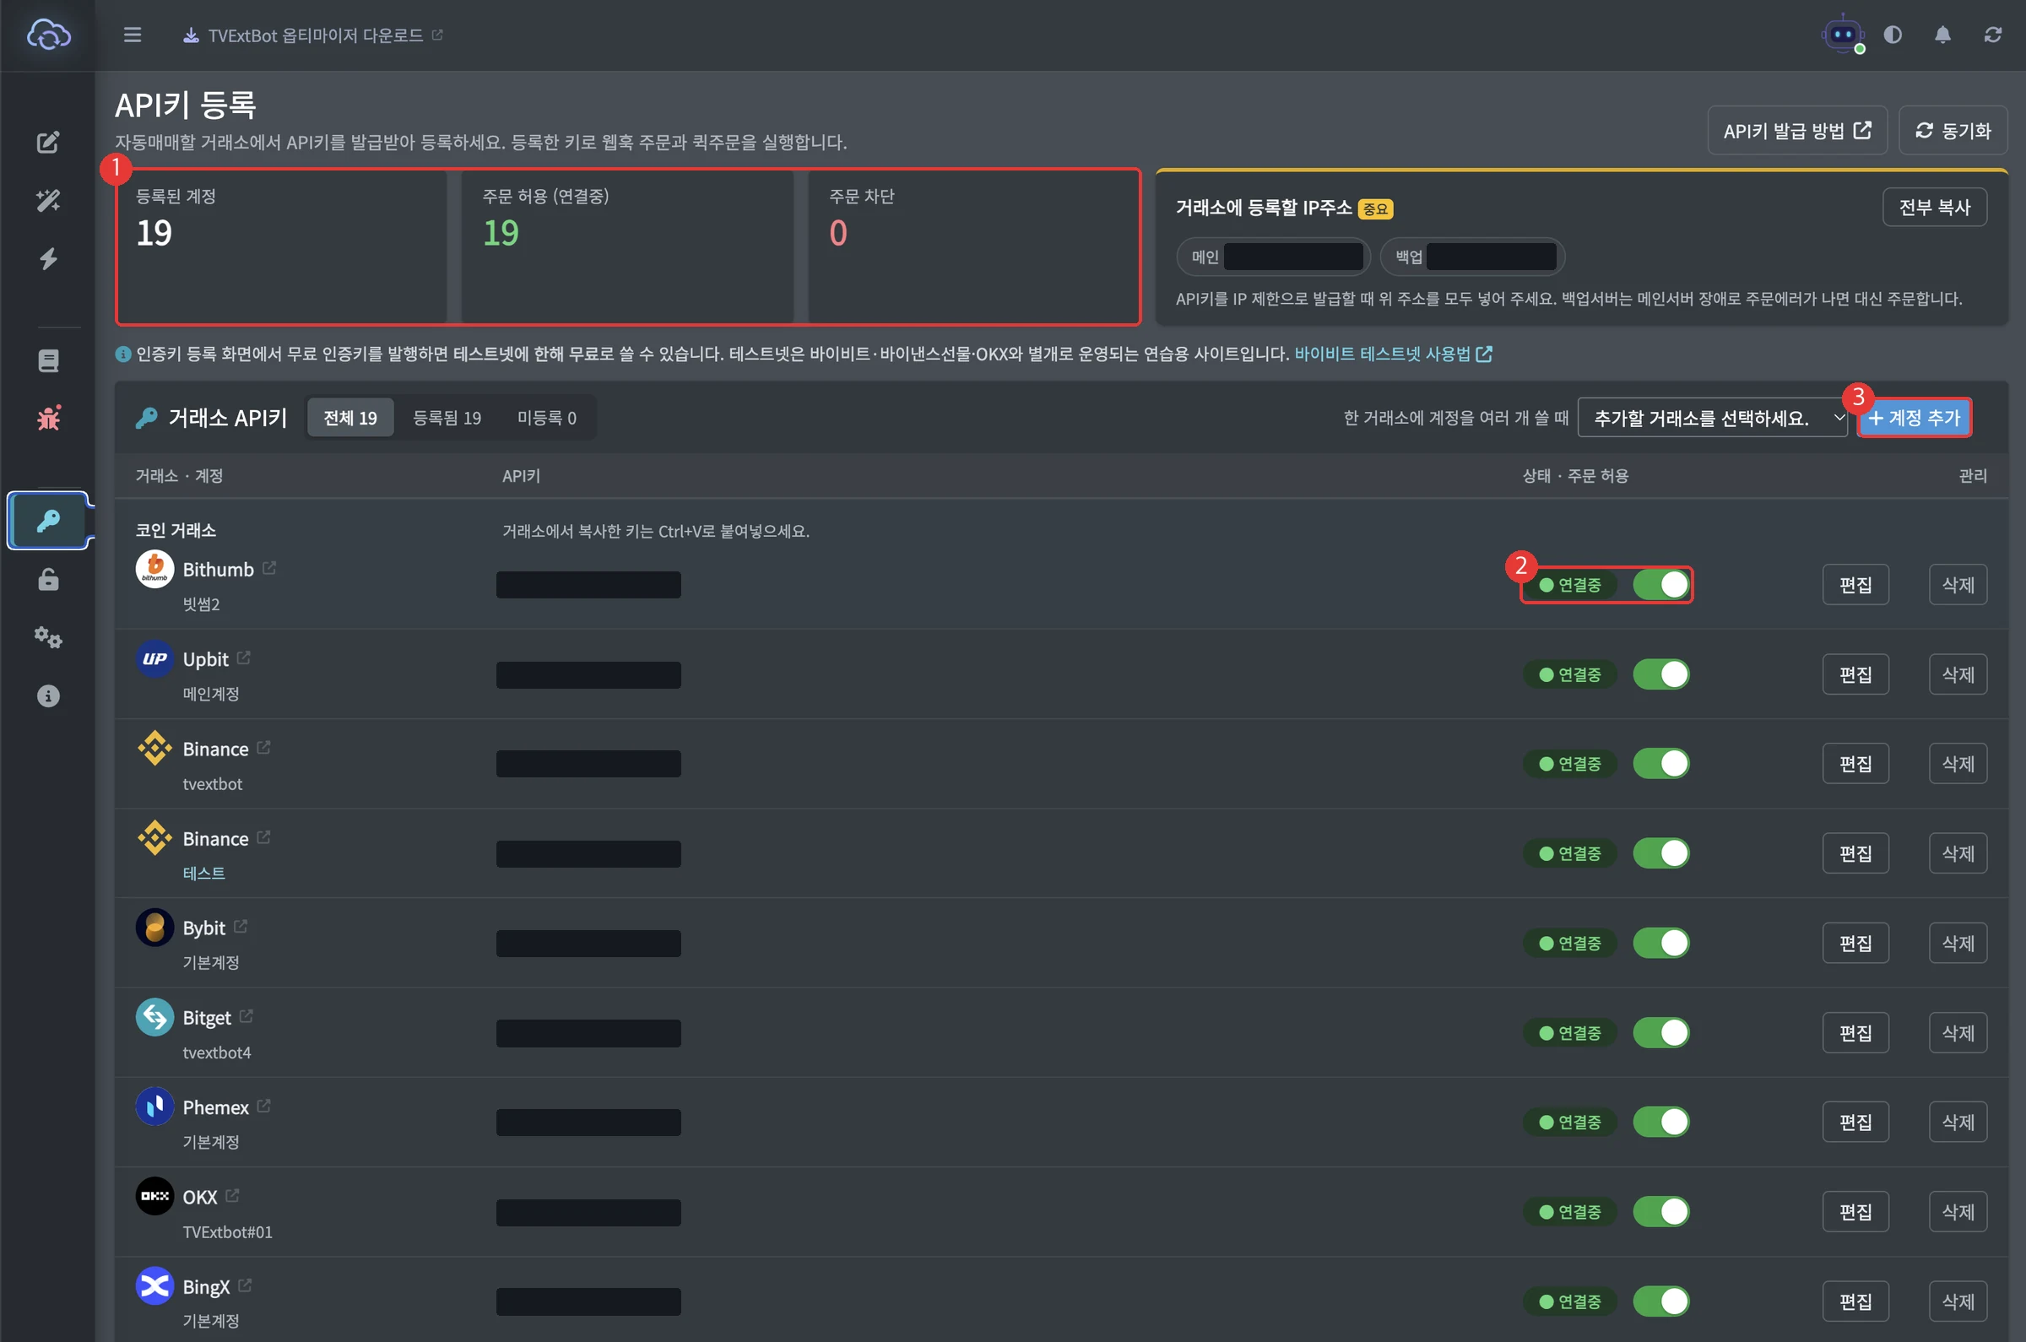Toggle order permission for OKX TVExtbot#01
Viewport: 2026px width, 1342px height.
pos(1661,1212)
